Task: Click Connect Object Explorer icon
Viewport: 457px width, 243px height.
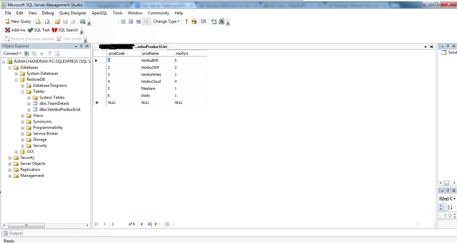Action: 27,53
